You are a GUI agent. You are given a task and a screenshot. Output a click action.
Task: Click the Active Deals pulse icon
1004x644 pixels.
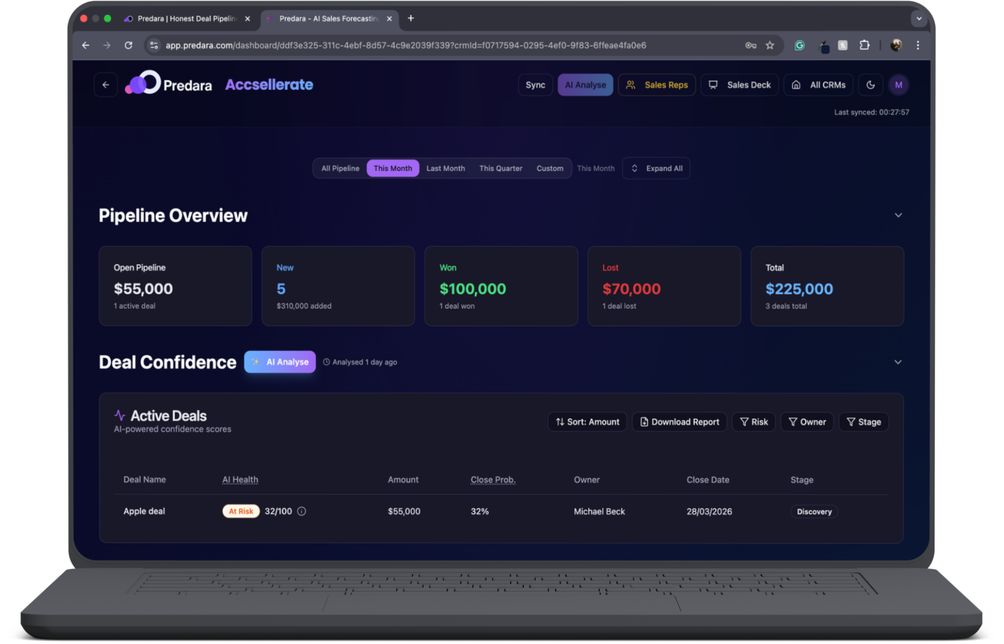tap(120, 415)
